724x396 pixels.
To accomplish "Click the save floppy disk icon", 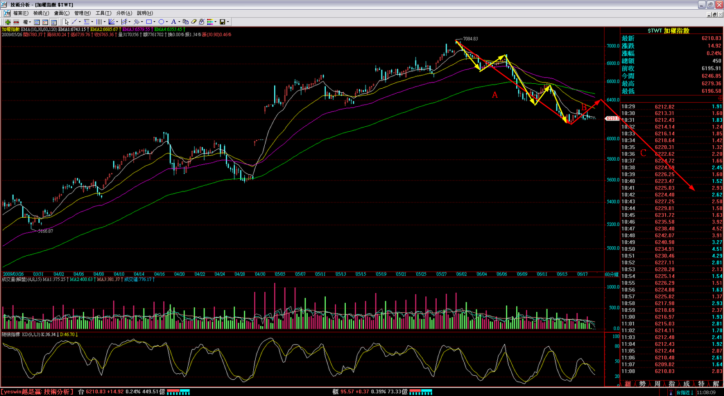I will [x=222, y=22].
